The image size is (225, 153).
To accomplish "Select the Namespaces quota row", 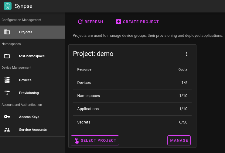I will tap(132, 96).
